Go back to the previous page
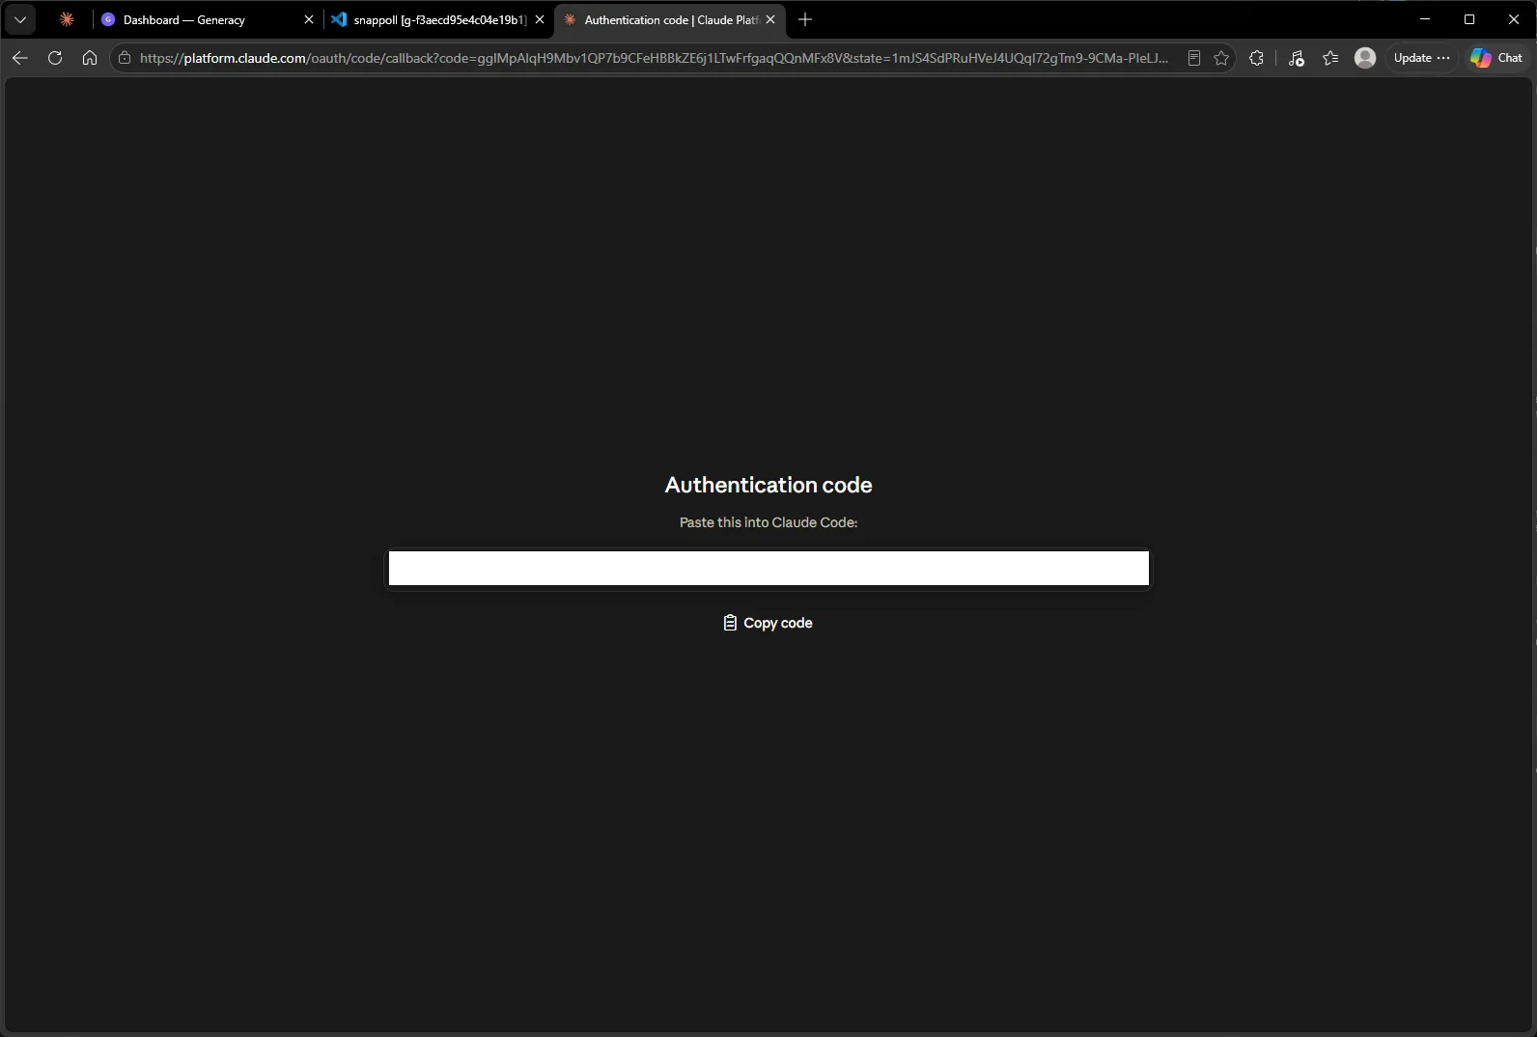This screenshot has height=1037, width=1537. [20, 58]
